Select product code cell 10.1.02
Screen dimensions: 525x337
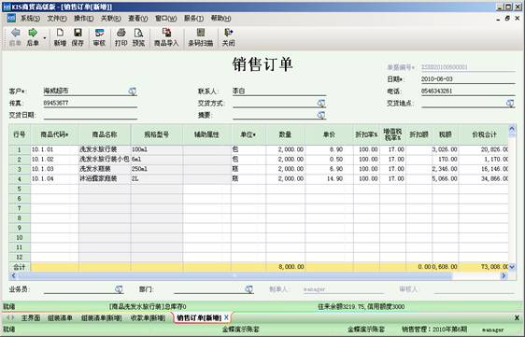54,160
